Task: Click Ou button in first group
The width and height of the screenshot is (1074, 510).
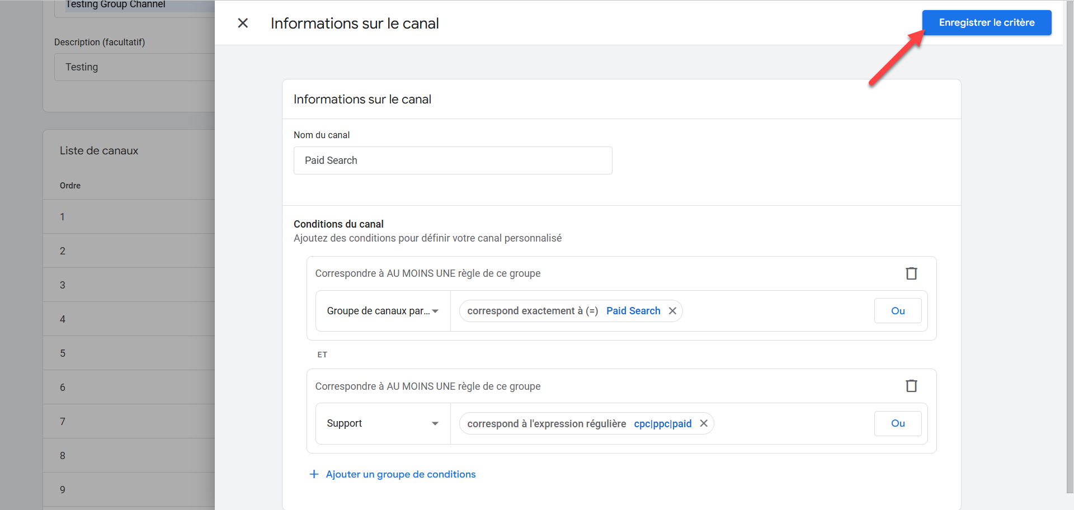Action: [x=897, y=311]
